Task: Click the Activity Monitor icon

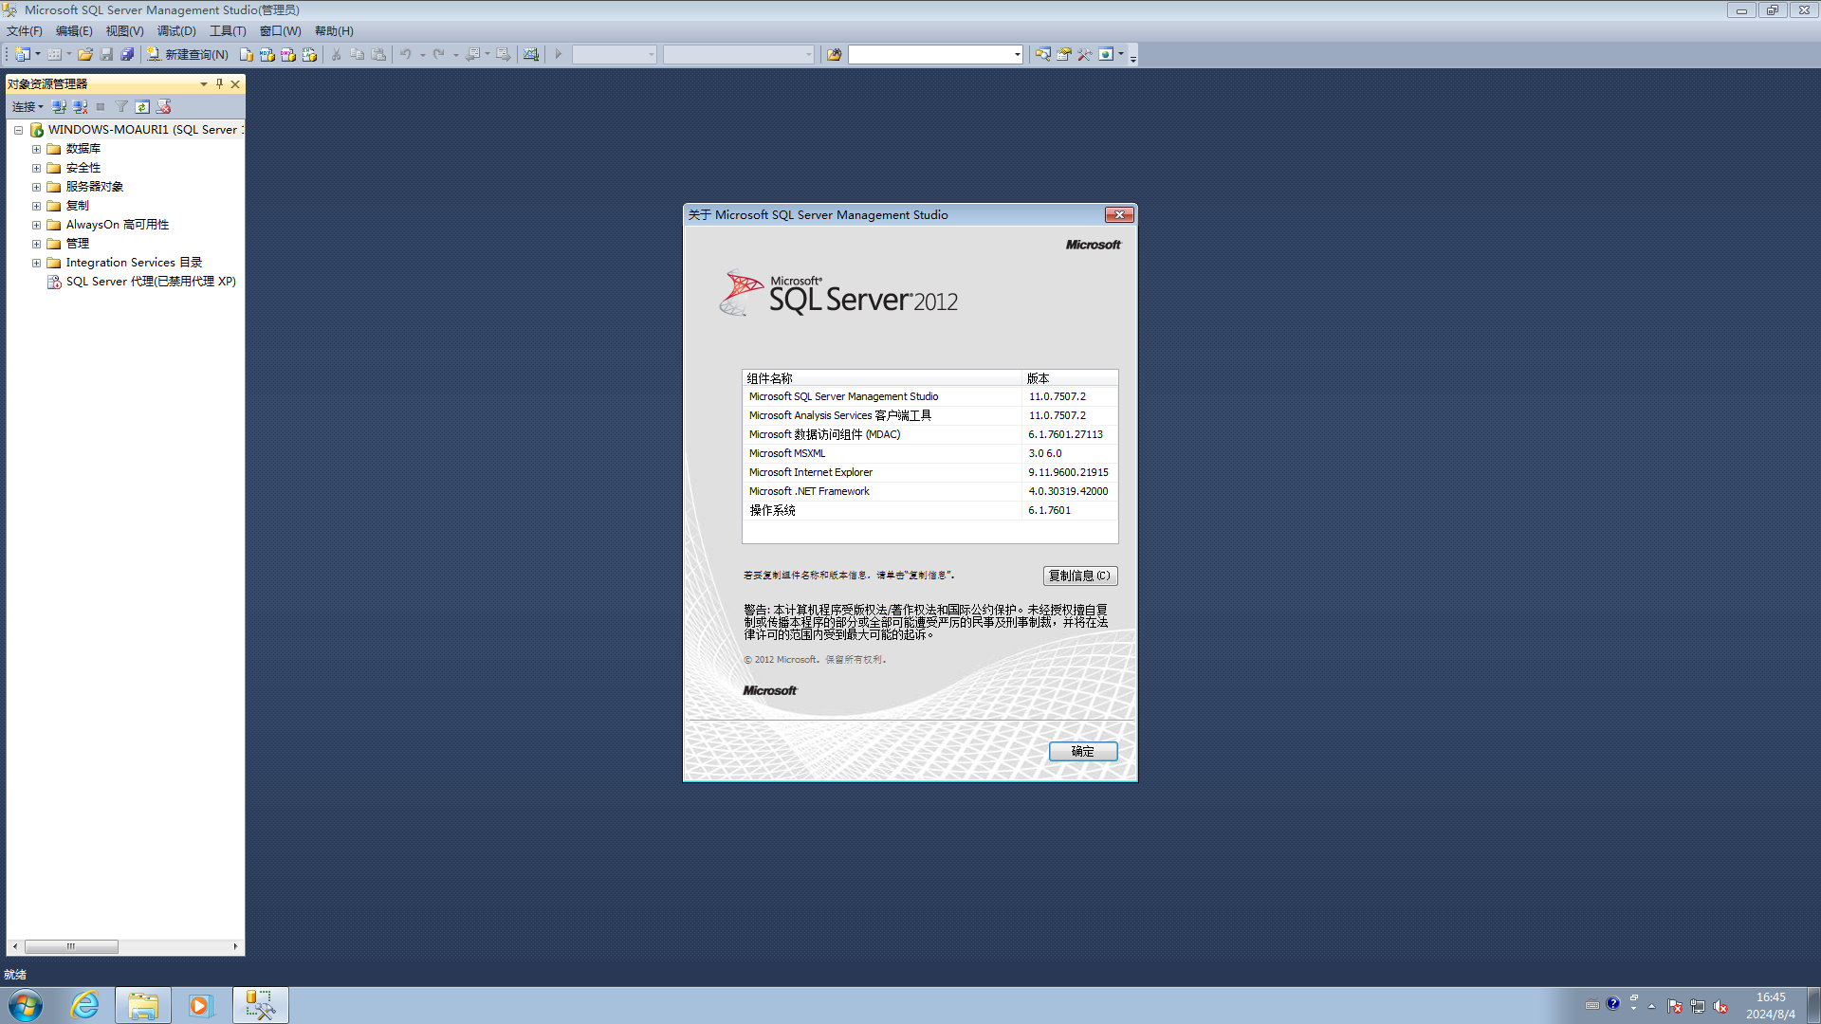Action: tap(531, 55)
